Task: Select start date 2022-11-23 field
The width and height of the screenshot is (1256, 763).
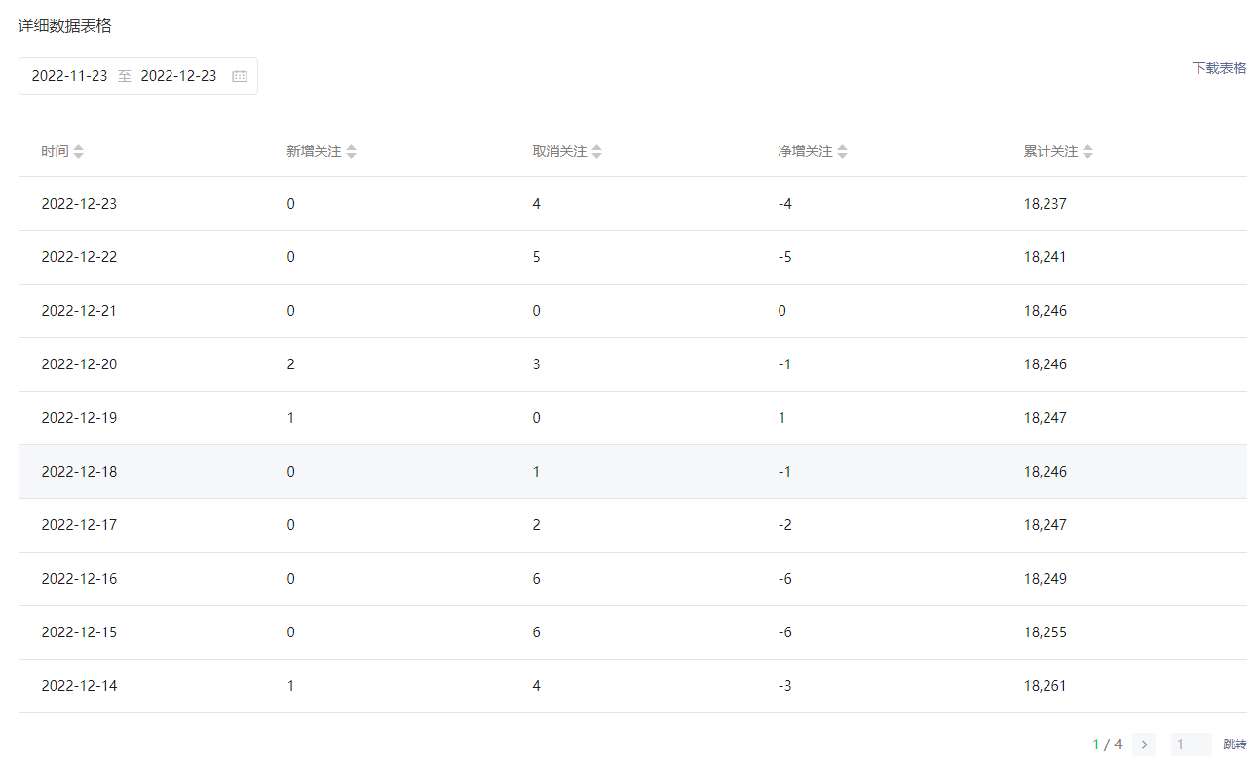Action: [69, 76]
